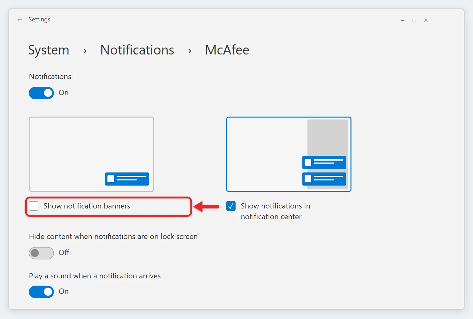Uncheck Show notifications in notification center

click(x=231, y=206)
